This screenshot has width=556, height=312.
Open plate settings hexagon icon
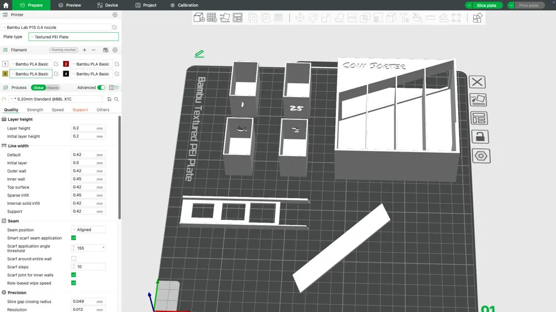coord(480,156)
